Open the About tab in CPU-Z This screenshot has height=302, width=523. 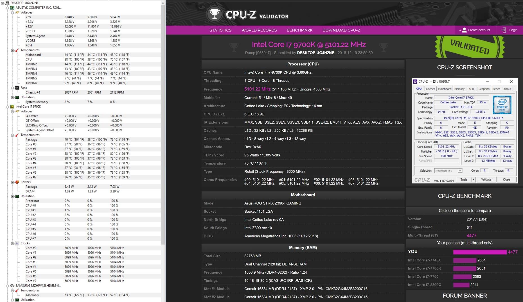pyautogui.click(x=508, y=89)
